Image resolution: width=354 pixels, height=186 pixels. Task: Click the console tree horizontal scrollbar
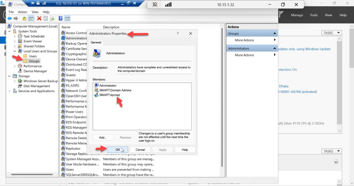click(32, 174)
